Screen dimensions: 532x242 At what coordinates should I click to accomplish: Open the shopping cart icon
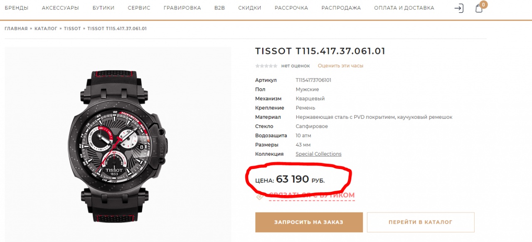479,8
